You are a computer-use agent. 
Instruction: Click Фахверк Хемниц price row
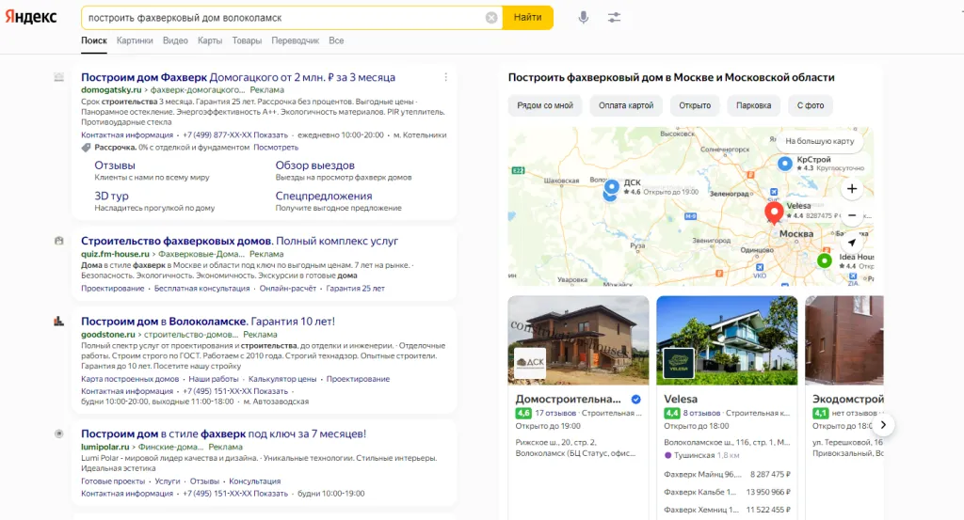pyautogui.click(x=727, y=511)
